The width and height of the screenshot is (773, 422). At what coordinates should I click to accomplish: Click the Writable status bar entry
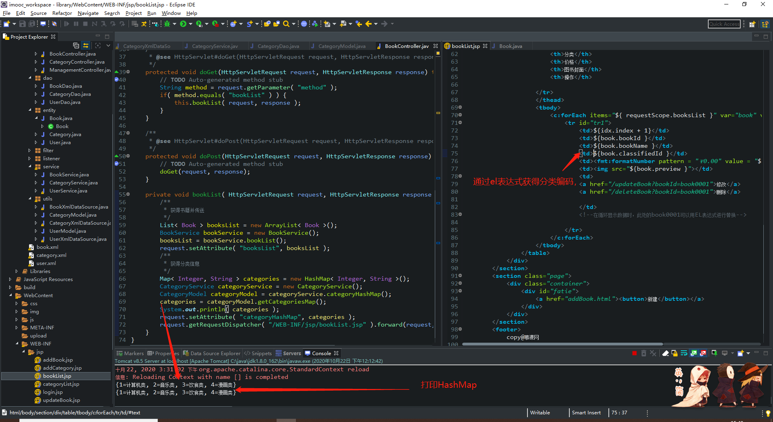[540, 413]
